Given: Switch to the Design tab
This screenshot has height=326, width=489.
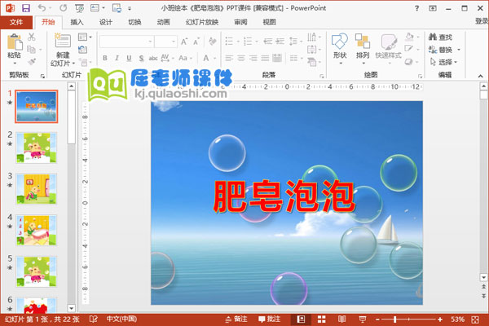Looking at the screenshot, I should pos(105,22).
